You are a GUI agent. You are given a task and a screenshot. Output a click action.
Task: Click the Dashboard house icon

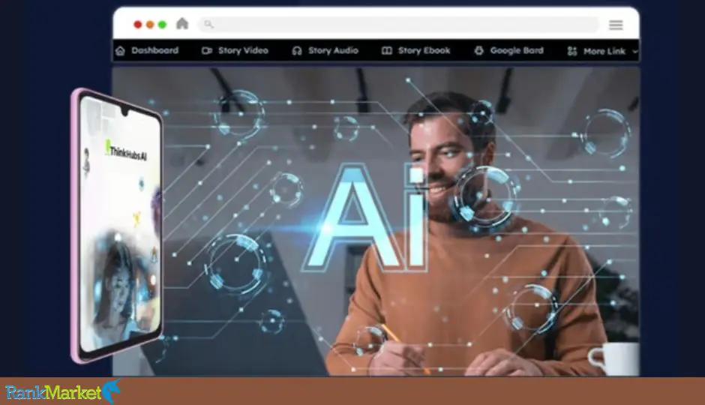120,51
